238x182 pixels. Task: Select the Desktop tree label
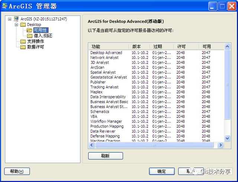tap(34, 24)
